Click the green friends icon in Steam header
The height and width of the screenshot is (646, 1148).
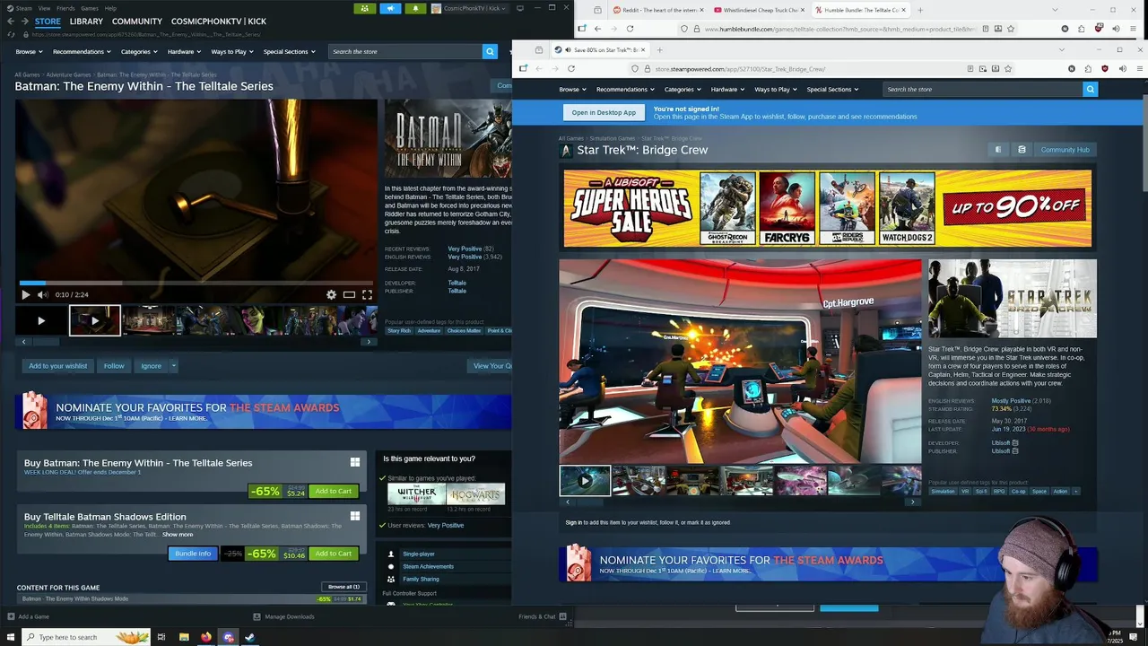pyautogui.click(x=364, y=8)
